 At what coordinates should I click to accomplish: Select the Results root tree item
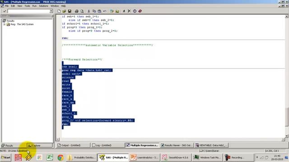(x=10, y=21)
